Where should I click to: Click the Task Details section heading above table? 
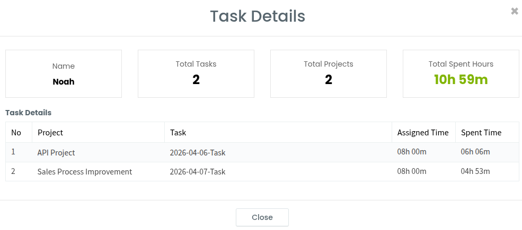point(28,113)
